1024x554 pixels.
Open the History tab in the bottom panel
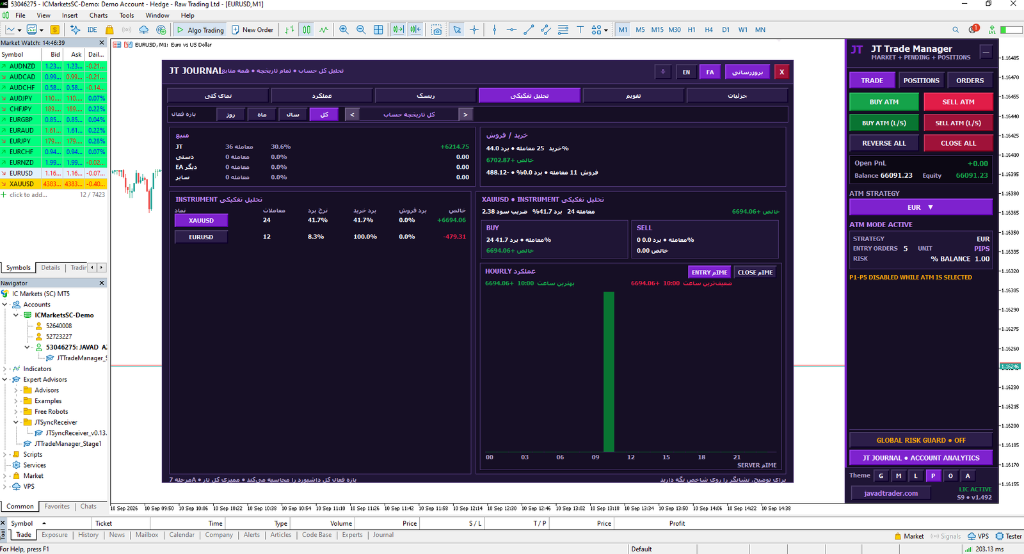coord(88,535)
